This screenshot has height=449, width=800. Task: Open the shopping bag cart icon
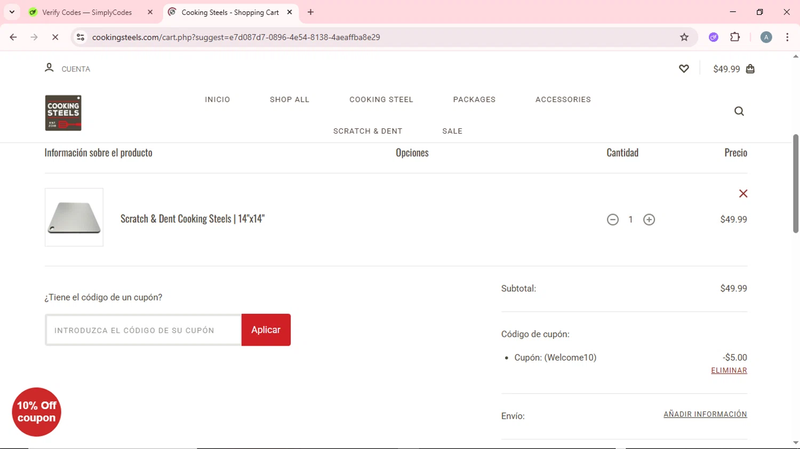click(x=750, y=69)
